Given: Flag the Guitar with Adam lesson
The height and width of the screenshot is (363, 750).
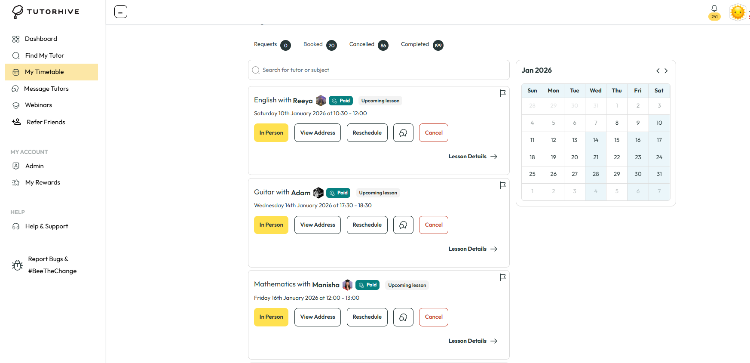Looking at the screenshot, I should [502, 185].
